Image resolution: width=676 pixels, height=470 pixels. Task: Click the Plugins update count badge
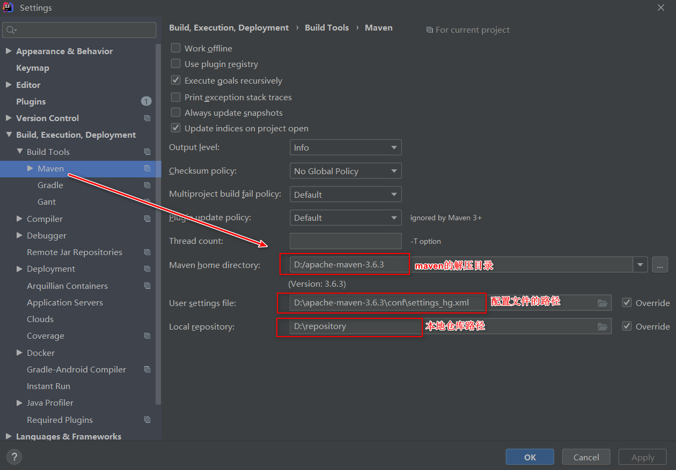click(146, 101)
